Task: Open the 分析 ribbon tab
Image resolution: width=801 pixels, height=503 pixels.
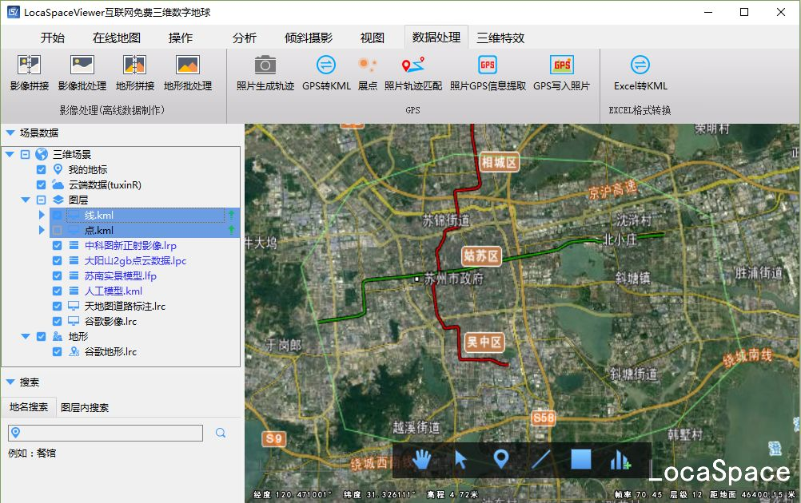Action: [244, 38]
